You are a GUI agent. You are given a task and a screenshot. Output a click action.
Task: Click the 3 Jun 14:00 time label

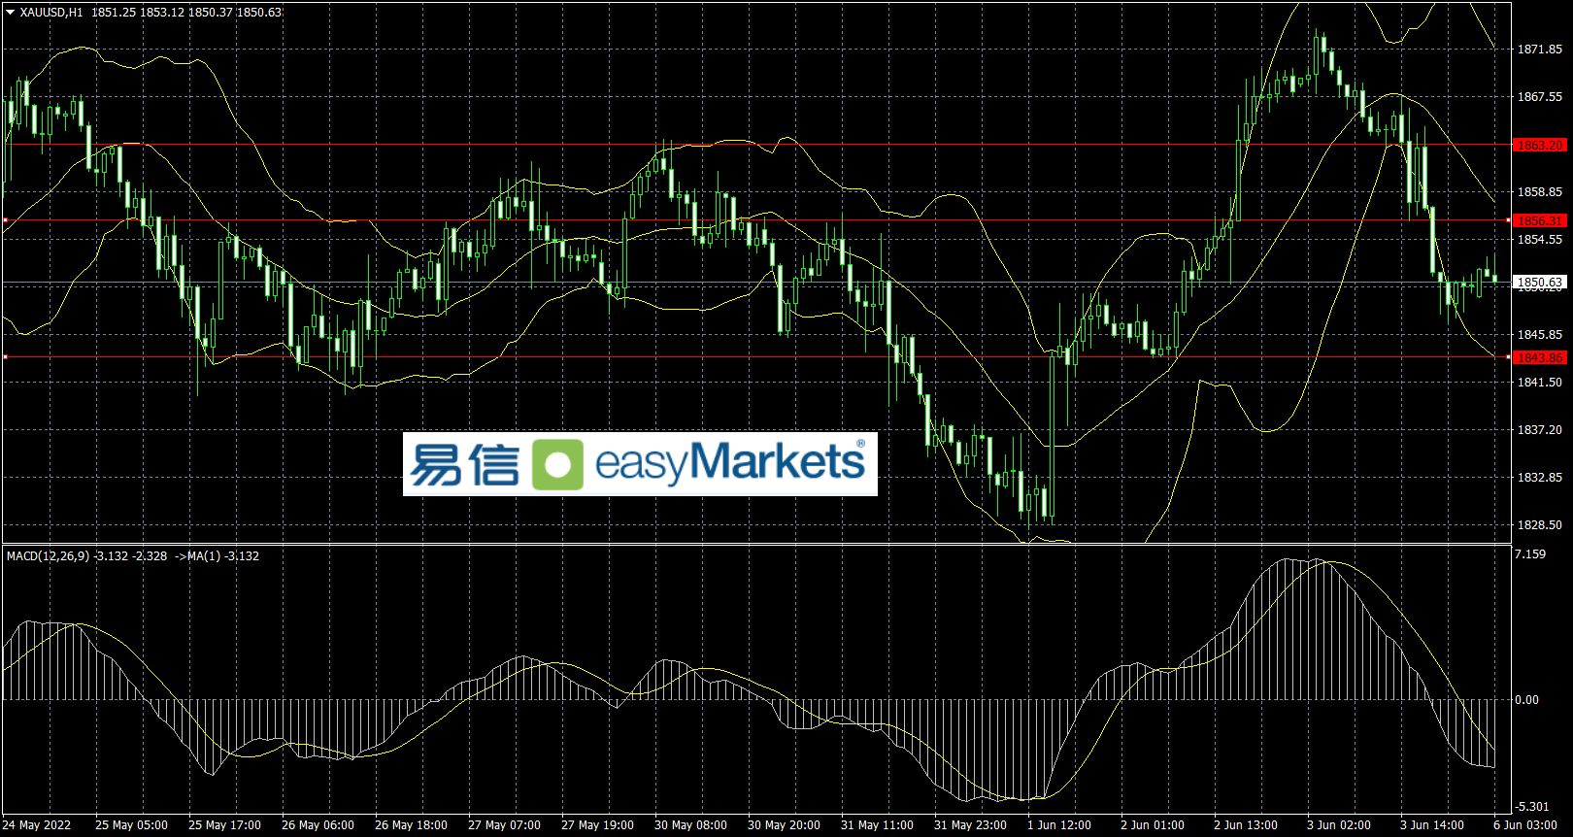click(1432, 825)
